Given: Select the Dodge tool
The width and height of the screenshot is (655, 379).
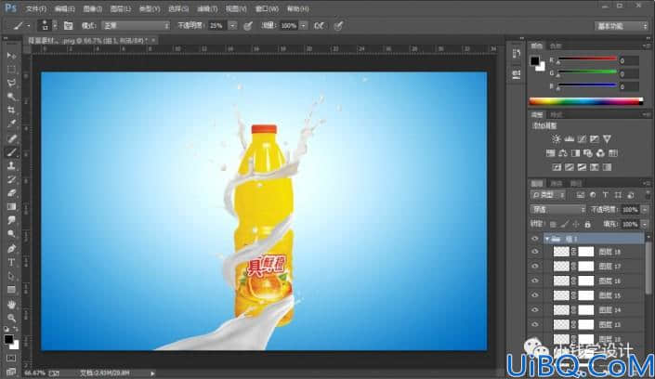Looking at the screenshot, I should 11,234.
